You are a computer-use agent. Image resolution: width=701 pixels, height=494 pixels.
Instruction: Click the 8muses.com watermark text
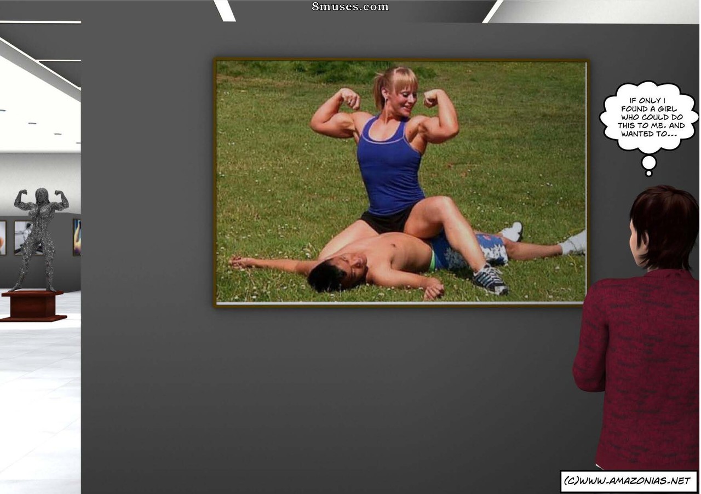pos(350,7)
